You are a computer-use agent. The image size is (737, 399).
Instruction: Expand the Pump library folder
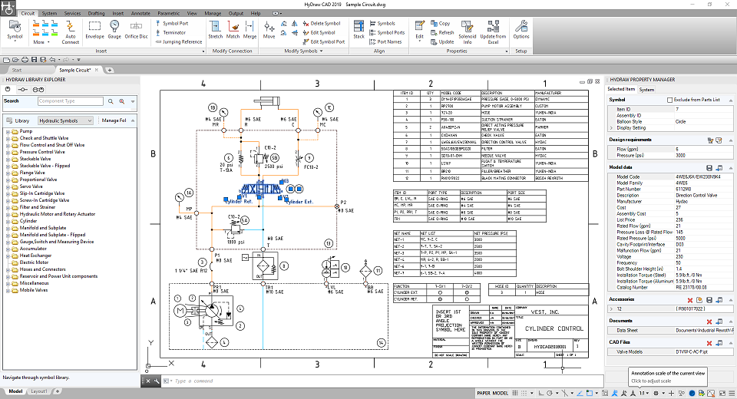click(x=8, y=131)
